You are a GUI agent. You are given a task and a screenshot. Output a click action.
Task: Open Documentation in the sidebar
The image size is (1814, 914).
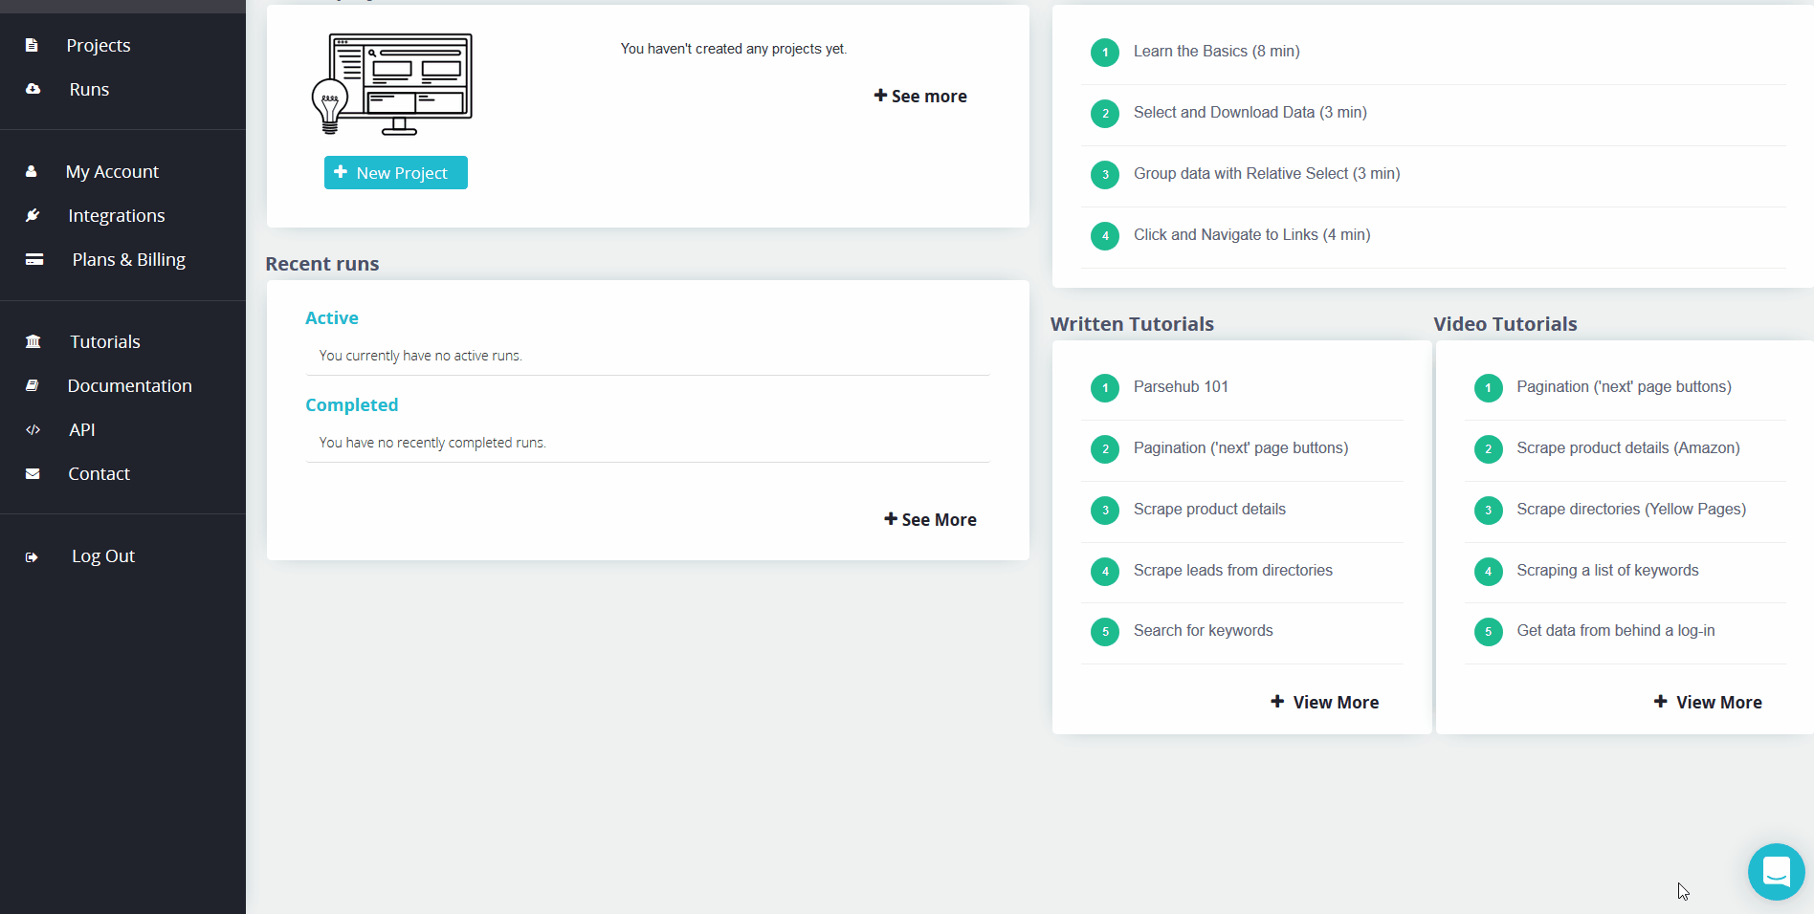(130, 385)
